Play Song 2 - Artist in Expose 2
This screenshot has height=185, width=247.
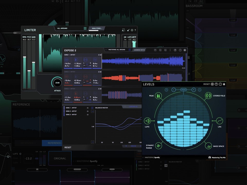click(101, 89)
